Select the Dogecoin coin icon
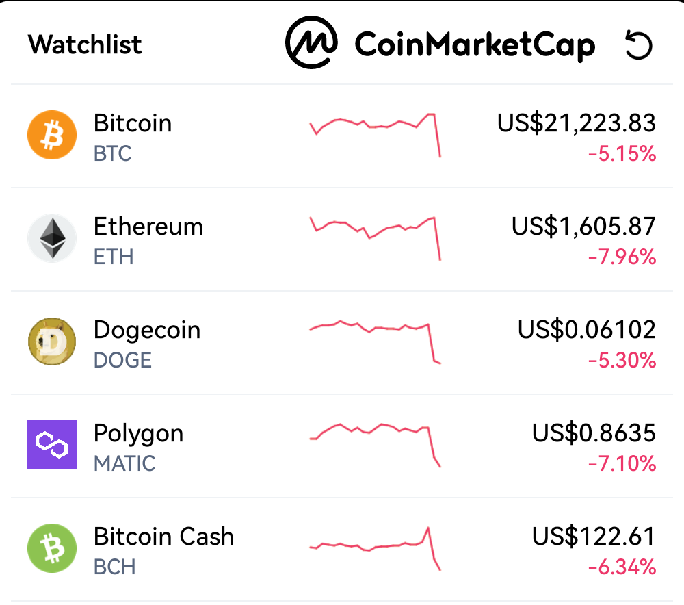This screenshot has width=684, height=605. point(52,342)
